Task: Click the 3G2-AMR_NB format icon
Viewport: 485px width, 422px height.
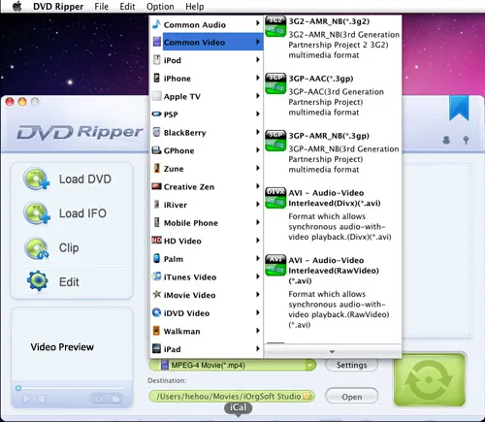Action: point(275,26)
